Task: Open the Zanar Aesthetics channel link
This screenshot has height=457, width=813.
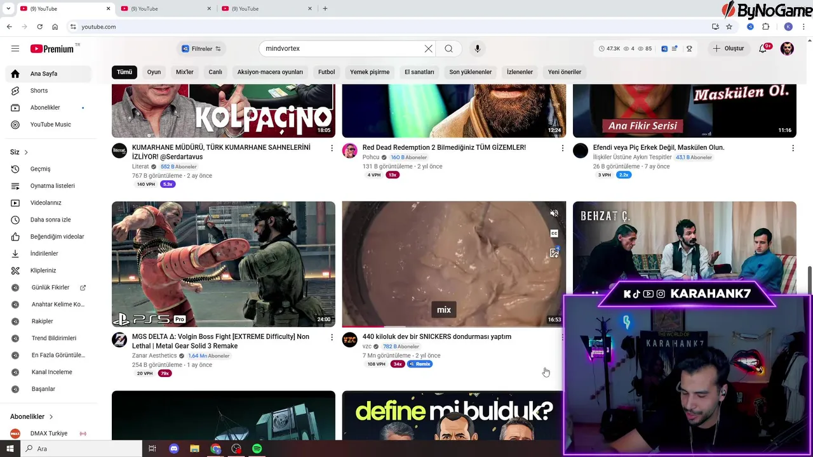Action: pos(154,355)
